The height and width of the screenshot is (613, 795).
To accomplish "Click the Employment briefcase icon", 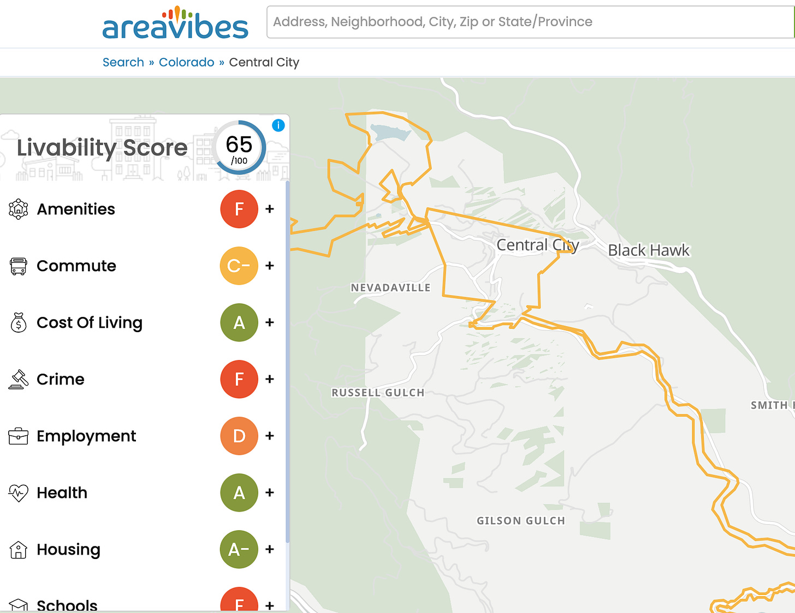I will coord(19,436).
